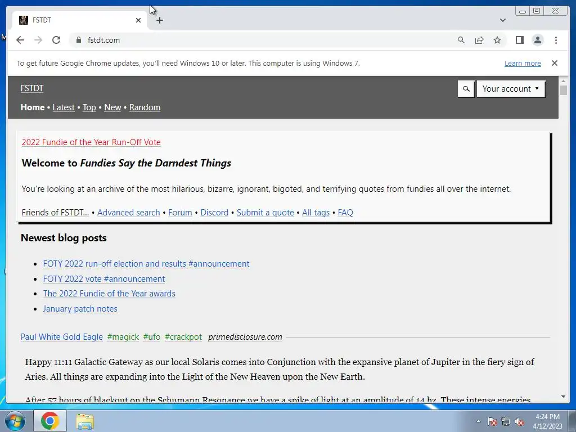The height and width of the screenshot is (432, 576).
Task: Open the New quotes page
Action: 112,107
